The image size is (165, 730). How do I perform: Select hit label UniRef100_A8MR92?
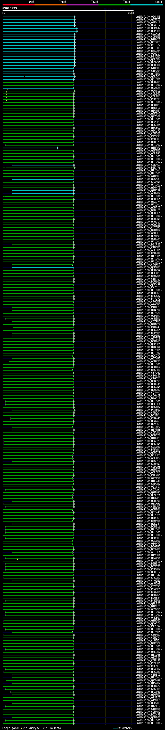point(148,148)
